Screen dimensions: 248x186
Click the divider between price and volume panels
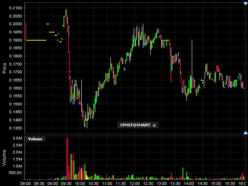click(124, 134)
